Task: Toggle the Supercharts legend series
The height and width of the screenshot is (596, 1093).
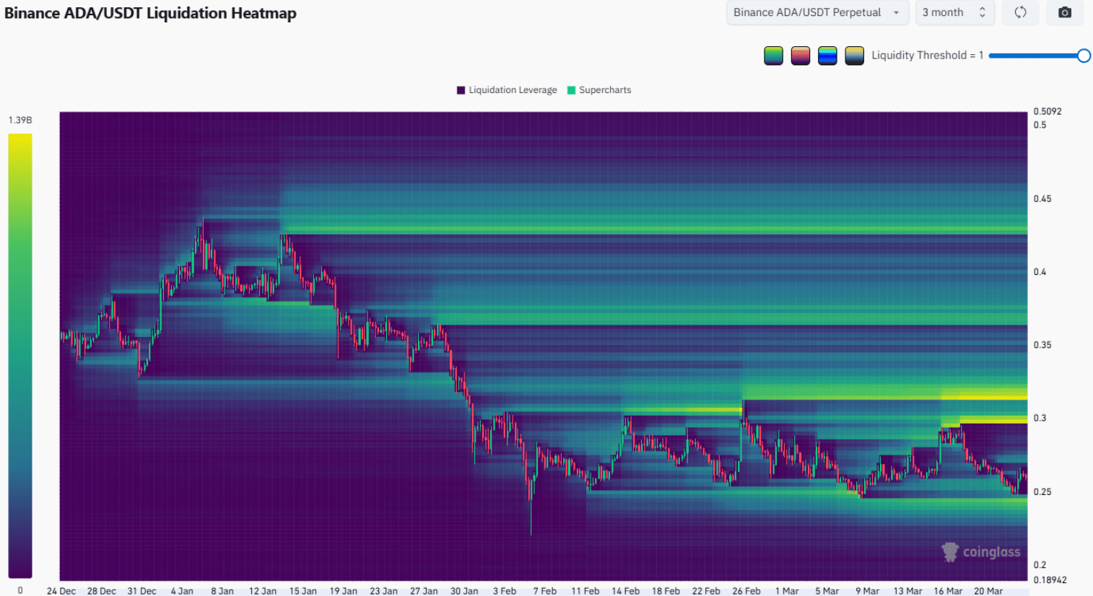Action: [605, 90]
